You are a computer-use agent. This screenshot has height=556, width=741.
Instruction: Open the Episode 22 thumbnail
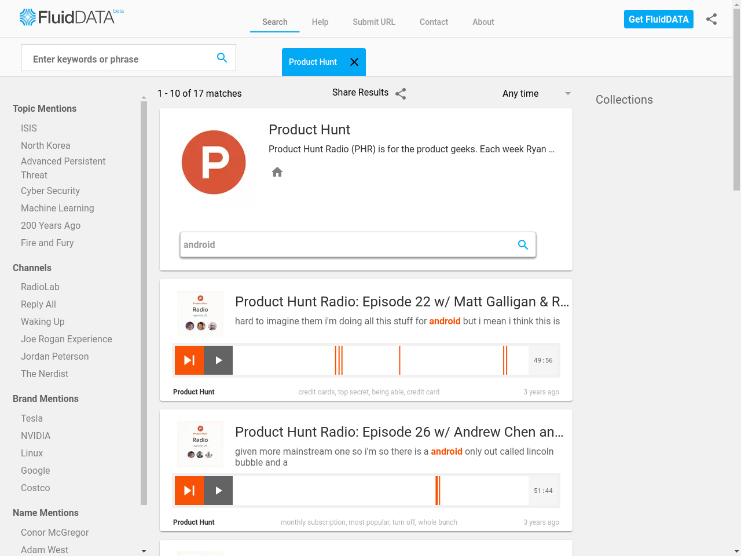[x=200, y=313]
